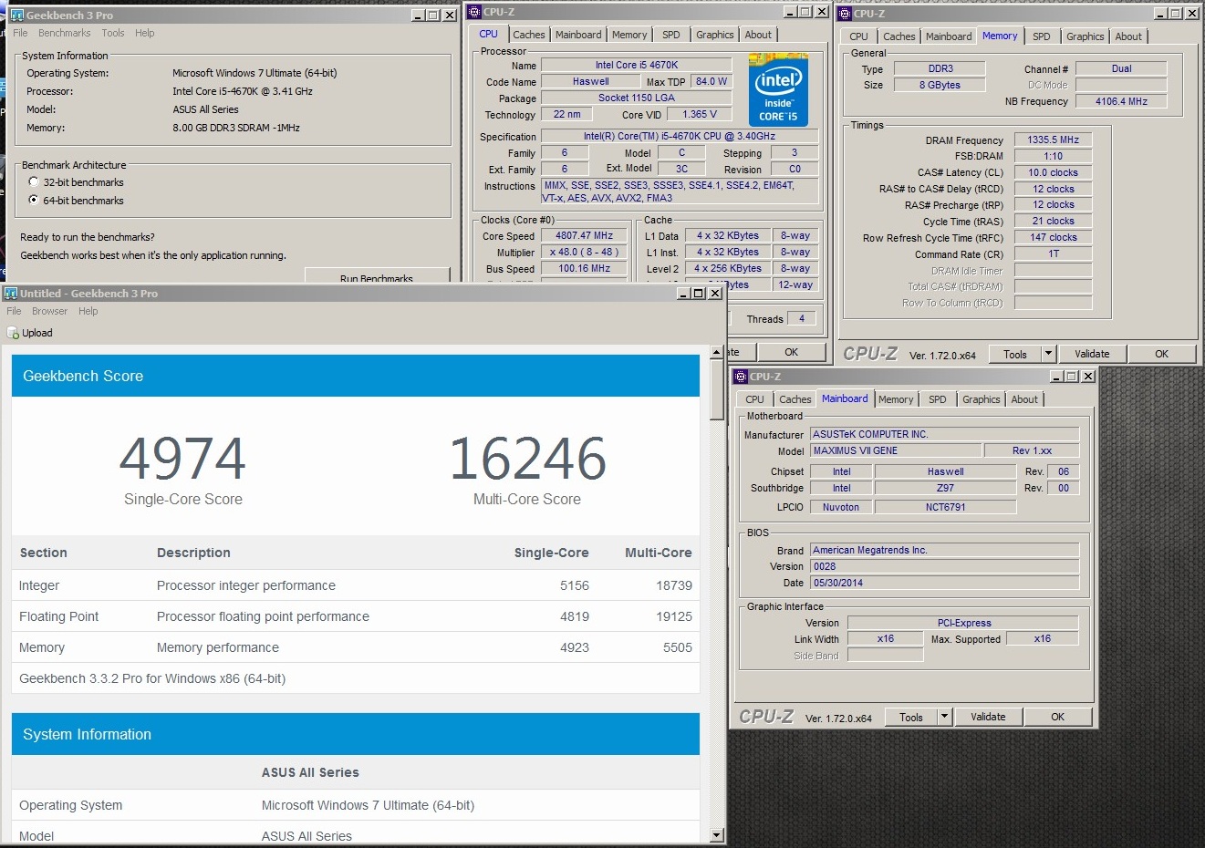Open Help menu in Geekbench 3 Pro window

145,33
